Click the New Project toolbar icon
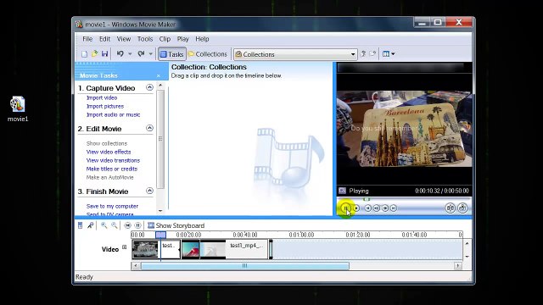Image resolution: width=543 pixels, height=305 pixels. [x=84, y=54]
